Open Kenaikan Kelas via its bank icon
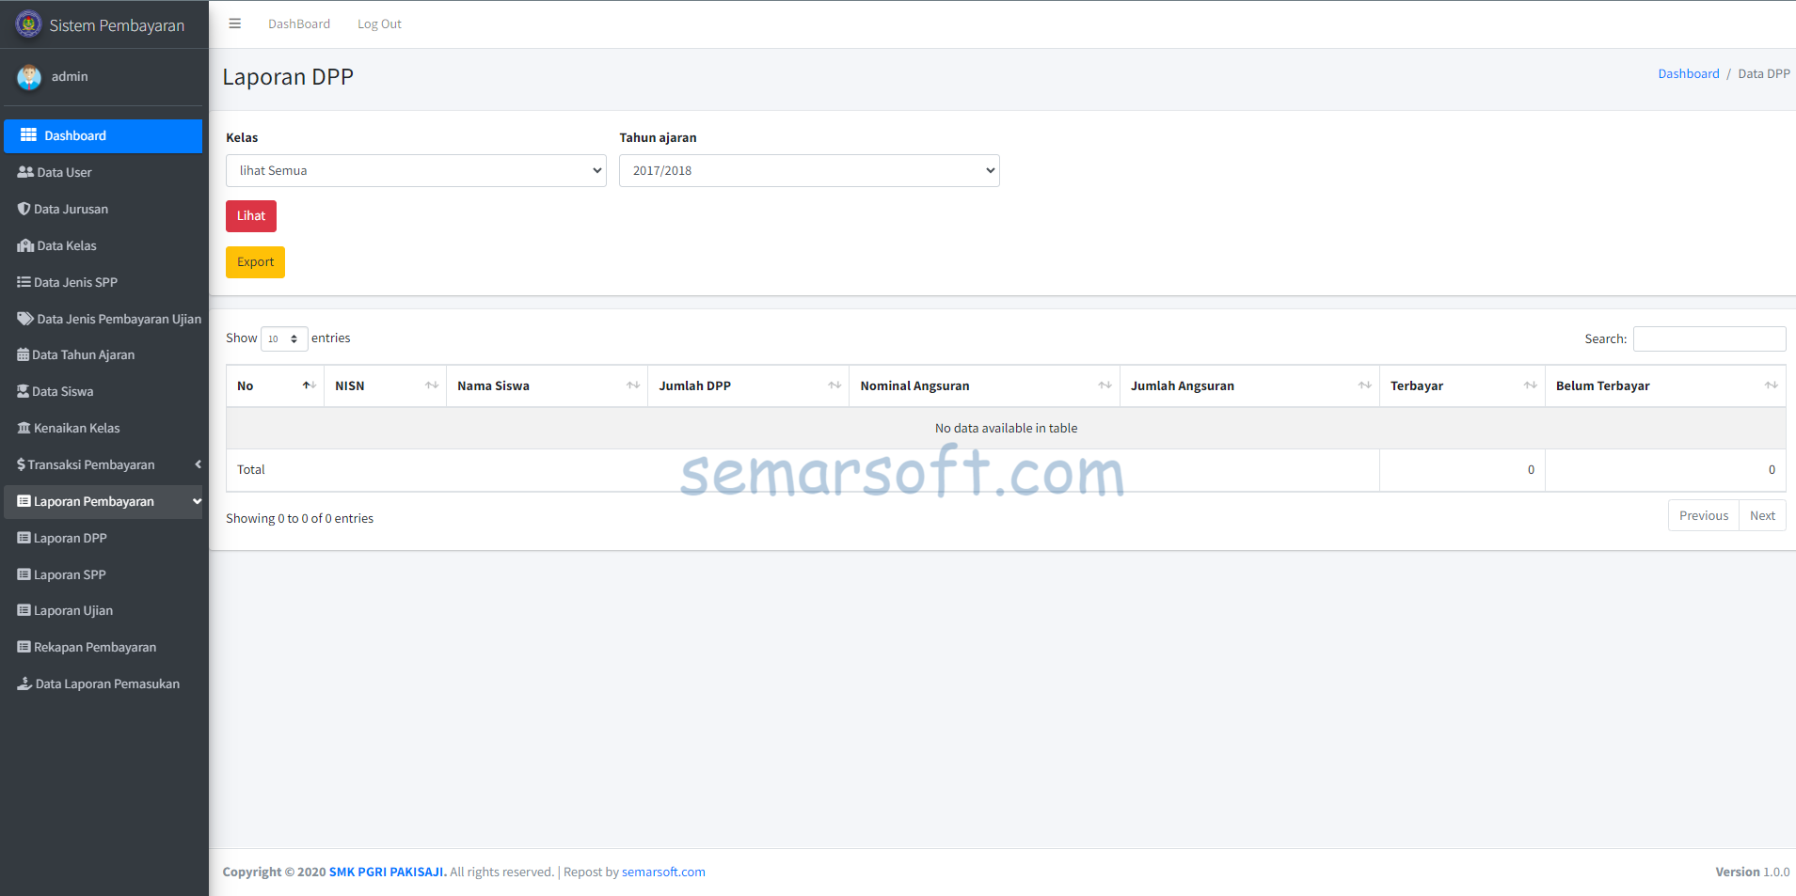The width and height of the screenshot is (1796, 896). (x=23, y=428)
